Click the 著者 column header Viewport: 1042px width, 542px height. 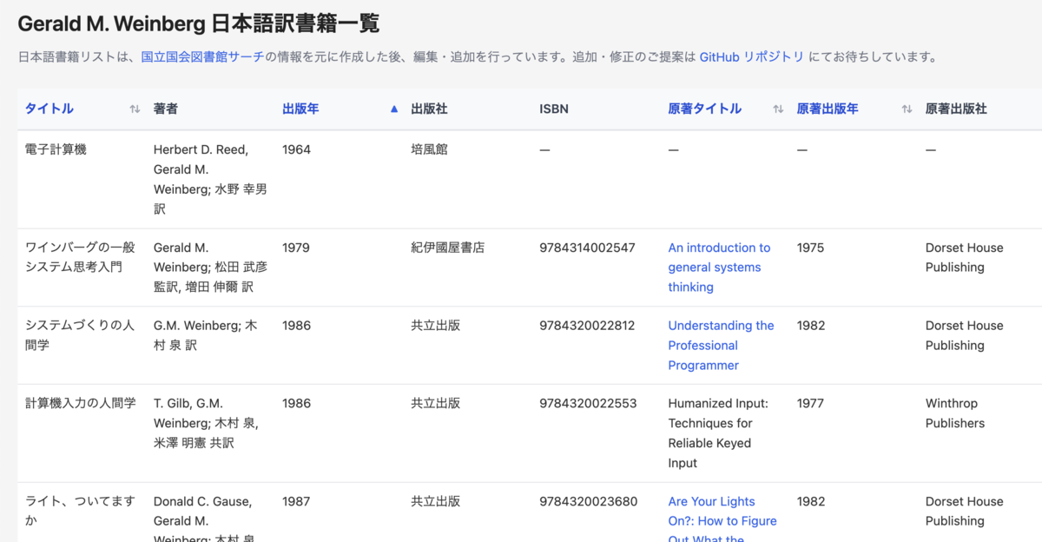click(x=166, y=109)
